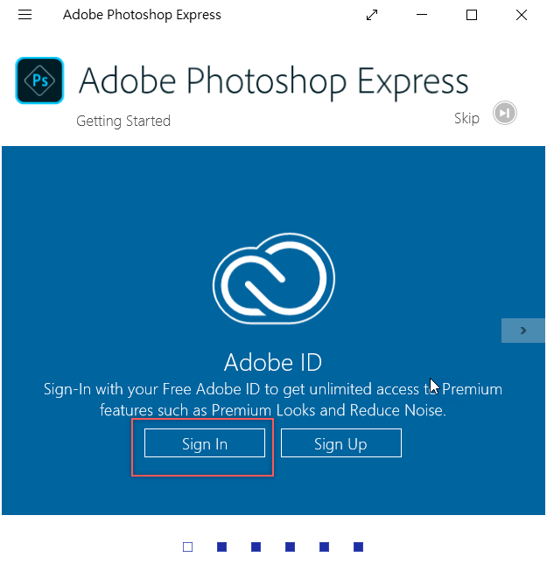Maximize the Photoshop Express window
Screen dimensions: 547x578
(x=472, y=15)
